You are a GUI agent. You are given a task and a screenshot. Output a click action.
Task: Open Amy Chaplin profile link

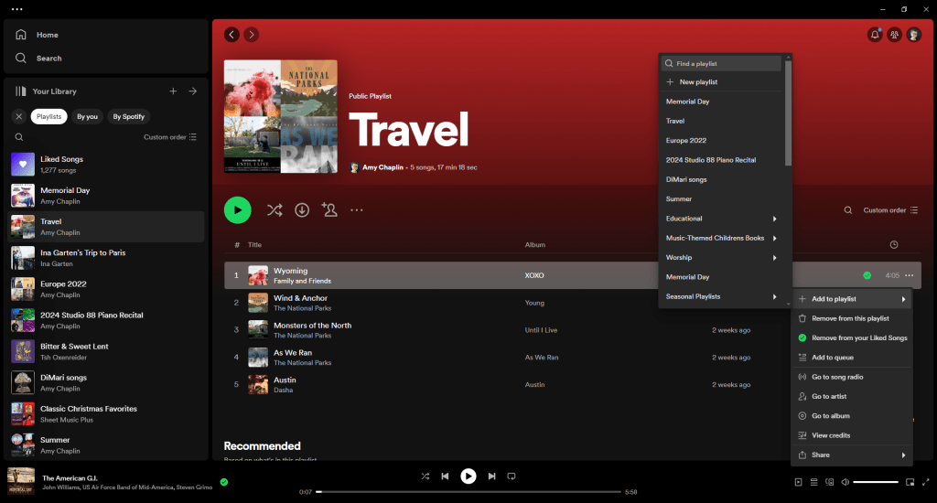[382, 167]
